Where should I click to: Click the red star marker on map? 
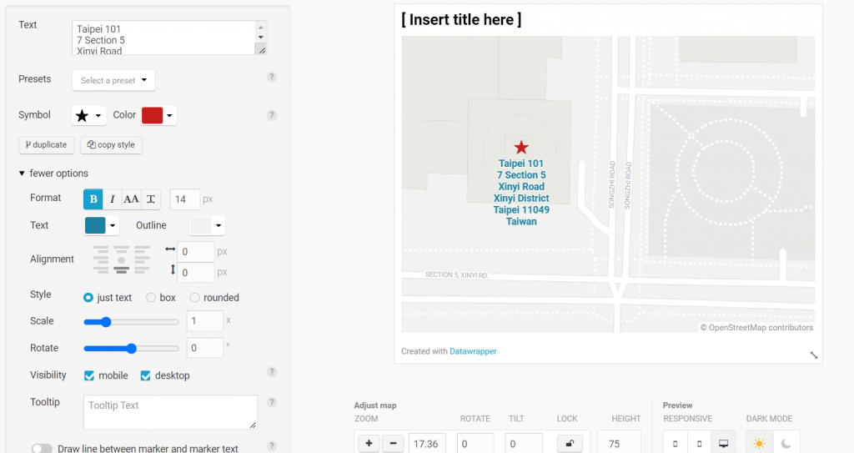(521, 147)
